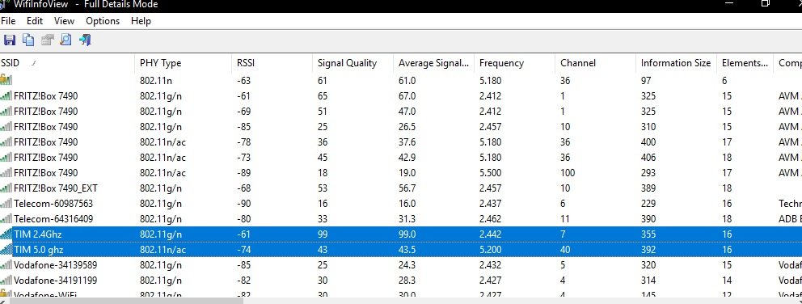Sort by the PHY Type column header
Viewport: 802px width, 304px height.
[x=183, y=63]
